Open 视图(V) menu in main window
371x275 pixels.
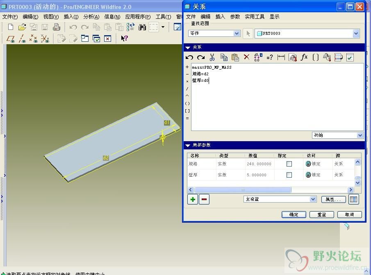(51, 17)
